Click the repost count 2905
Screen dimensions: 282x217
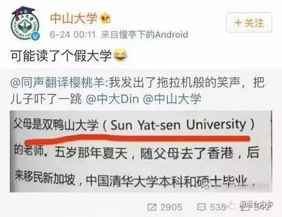tap(171, 207)
